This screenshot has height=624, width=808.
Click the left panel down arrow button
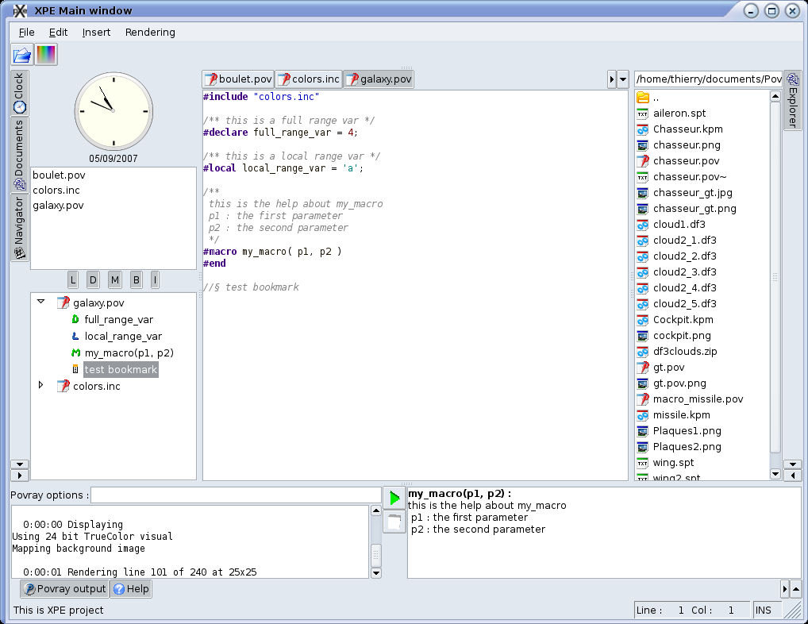pos(20,464)
